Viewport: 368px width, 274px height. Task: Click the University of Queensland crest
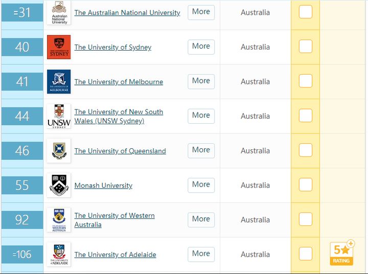(x=59, y=151)
